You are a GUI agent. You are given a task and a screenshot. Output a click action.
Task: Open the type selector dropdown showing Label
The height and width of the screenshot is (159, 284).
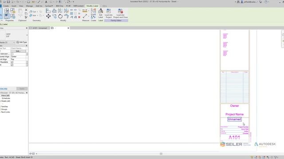coord(27,35)
